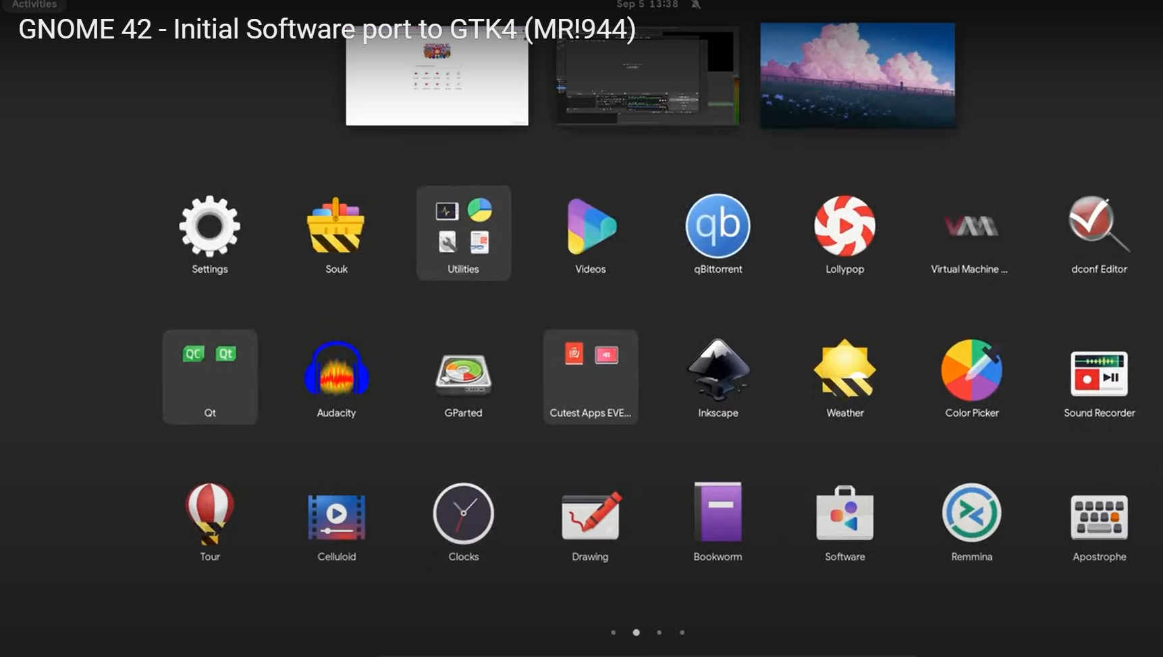Open the Qt app folder
The image size is (1163, 657).
210,377
